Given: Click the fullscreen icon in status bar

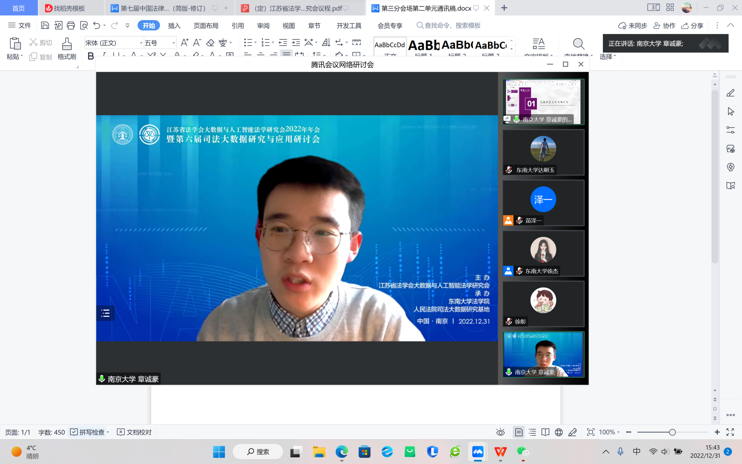Looking at the screenshot, I should coord(730,432).
